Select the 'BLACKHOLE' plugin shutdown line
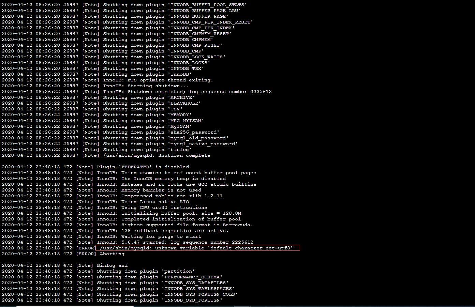475x307 pixels. pos(101,103)
